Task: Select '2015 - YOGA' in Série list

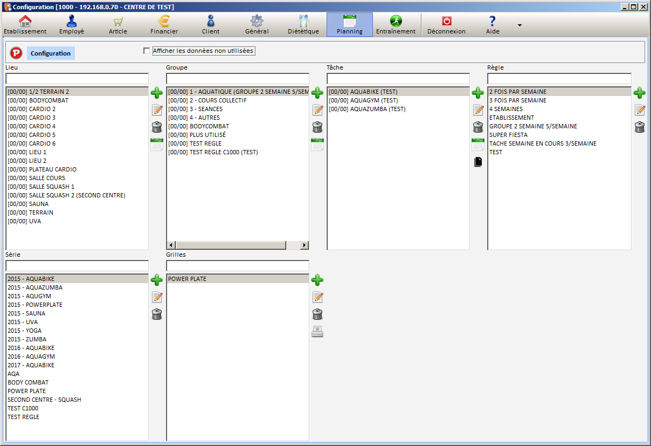Action: point(24,331)
